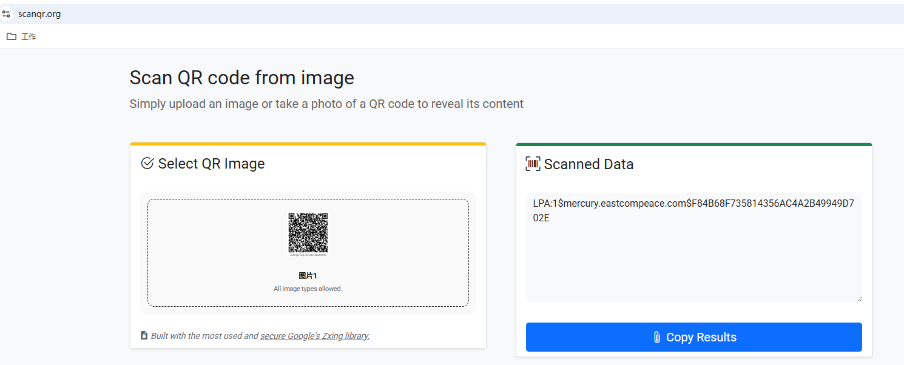Click the resize grip of the results textarea
This screenshot has width=904, height=365.
(859, 298)
